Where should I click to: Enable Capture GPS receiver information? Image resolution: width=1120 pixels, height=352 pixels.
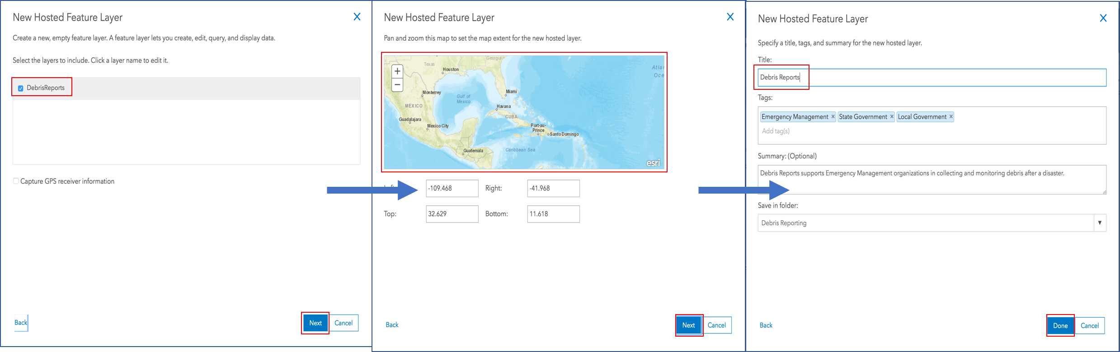point(16,181)
